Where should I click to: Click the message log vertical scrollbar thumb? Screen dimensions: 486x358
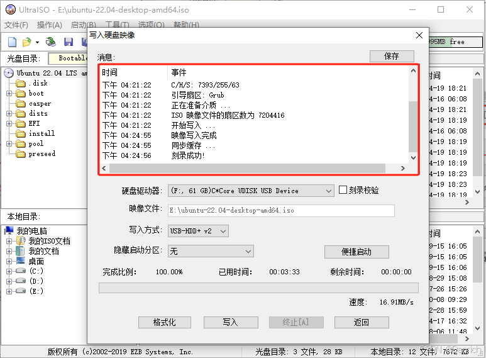pyautogui.click(x=413, y=126)
